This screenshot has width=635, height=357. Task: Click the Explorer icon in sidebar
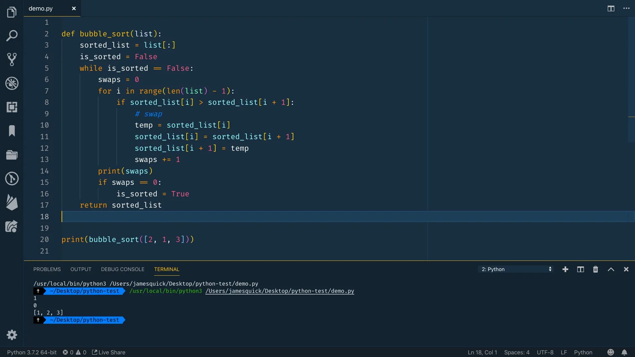(x=12, y=11)
